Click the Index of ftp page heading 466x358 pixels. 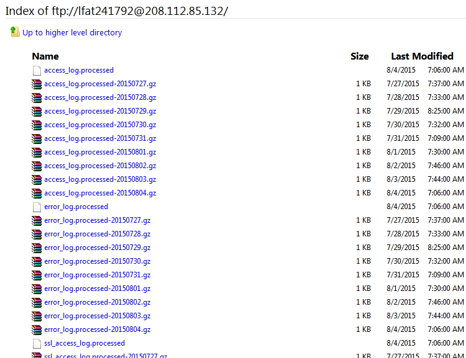117,11
